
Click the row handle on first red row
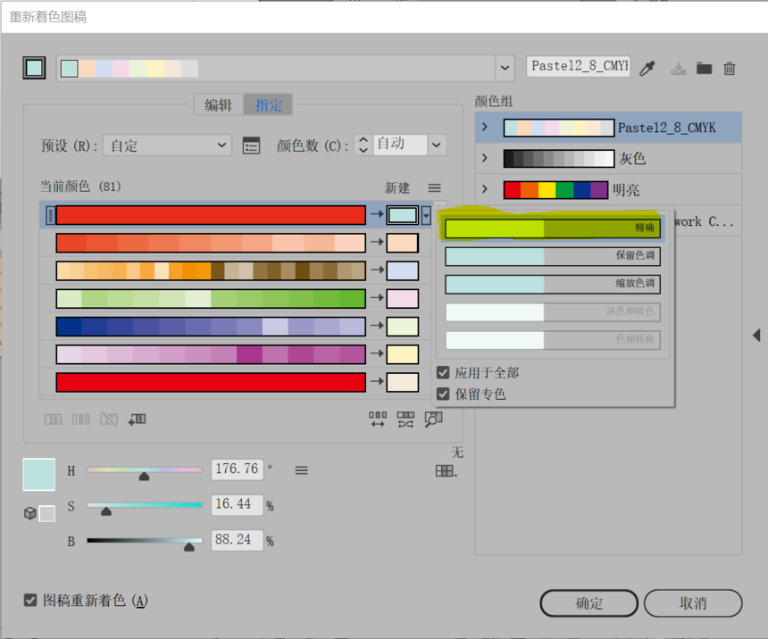[50, 215]
